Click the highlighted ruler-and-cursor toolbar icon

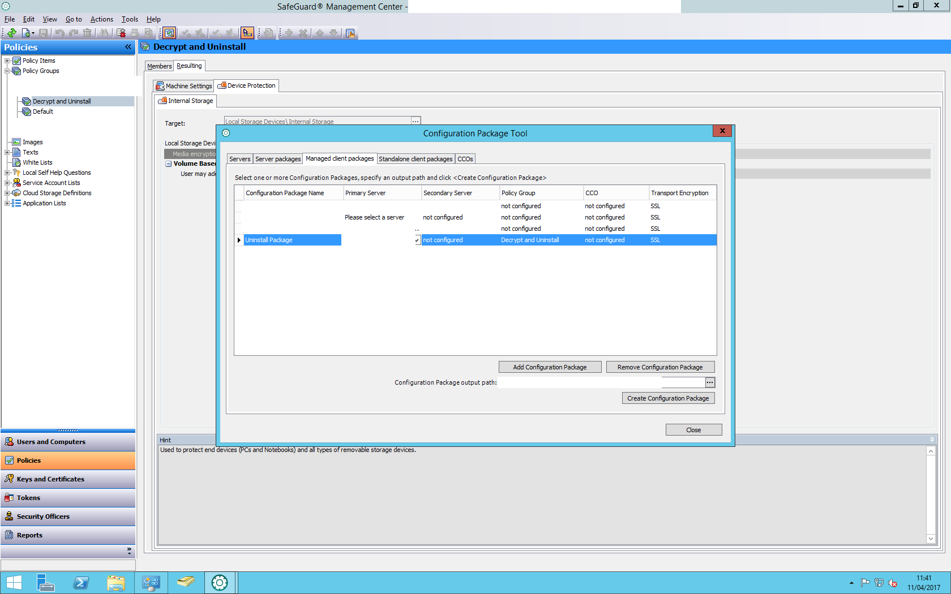point(247,33)
